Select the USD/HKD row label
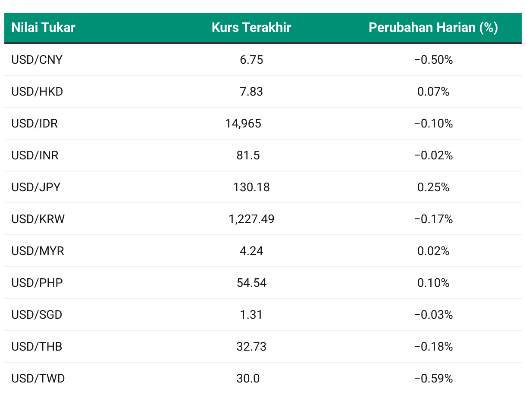526x398 pixels. tap(37, 92)
